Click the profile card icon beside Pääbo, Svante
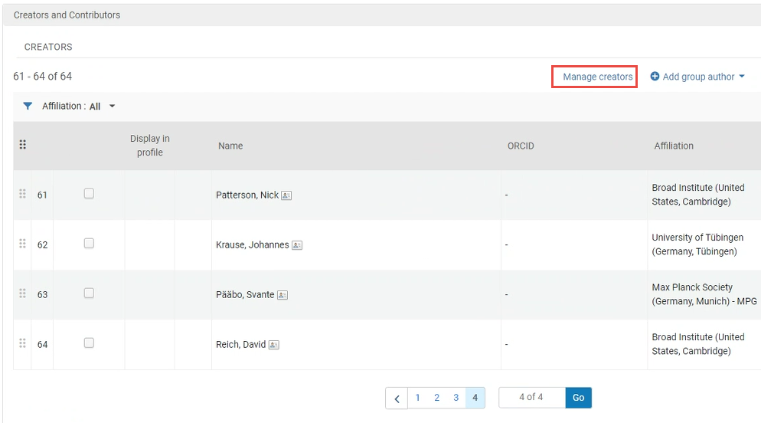 282,295
